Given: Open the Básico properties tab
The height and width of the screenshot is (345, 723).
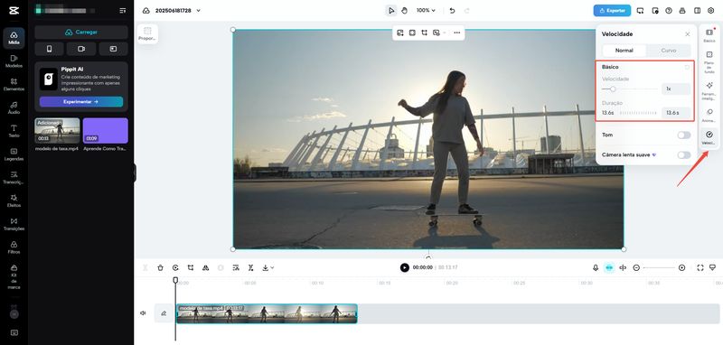Looking at the screenshot, I should pyautogui.click(x=709, y=35).
